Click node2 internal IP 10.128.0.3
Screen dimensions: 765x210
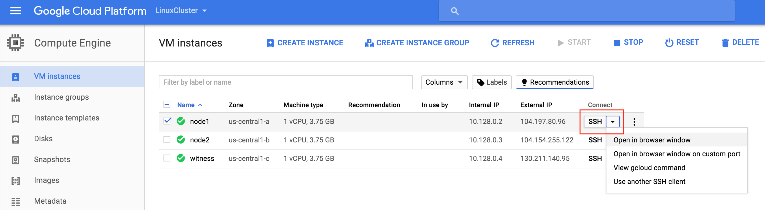pyautogui.click(x=485, y=140)
